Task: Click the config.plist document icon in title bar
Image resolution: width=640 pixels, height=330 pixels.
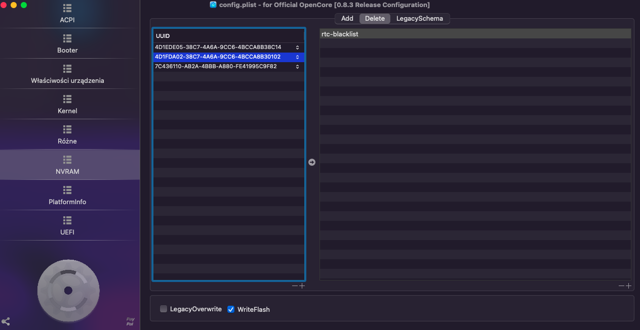Action: (213, 5)
